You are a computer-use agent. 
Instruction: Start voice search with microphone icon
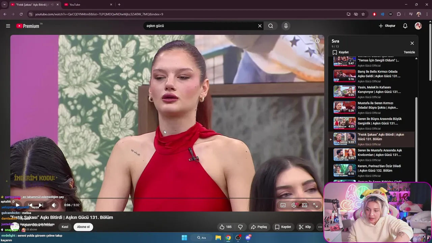[x=286, y=26]
